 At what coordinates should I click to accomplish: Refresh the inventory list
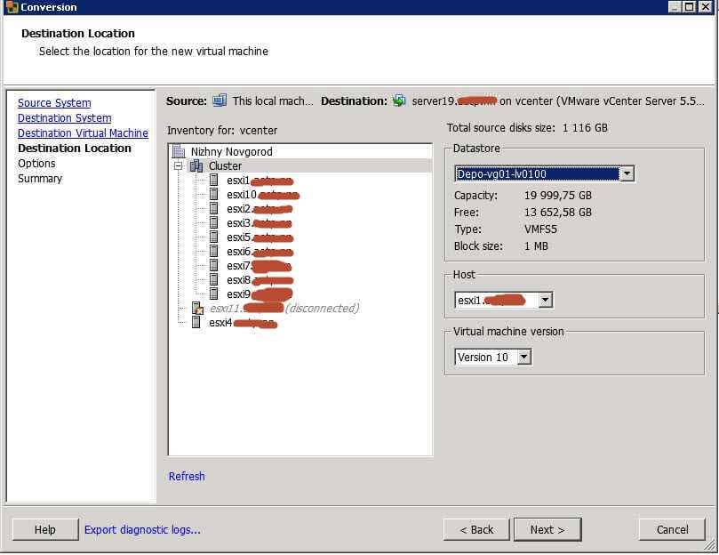(x=187, y=477)
